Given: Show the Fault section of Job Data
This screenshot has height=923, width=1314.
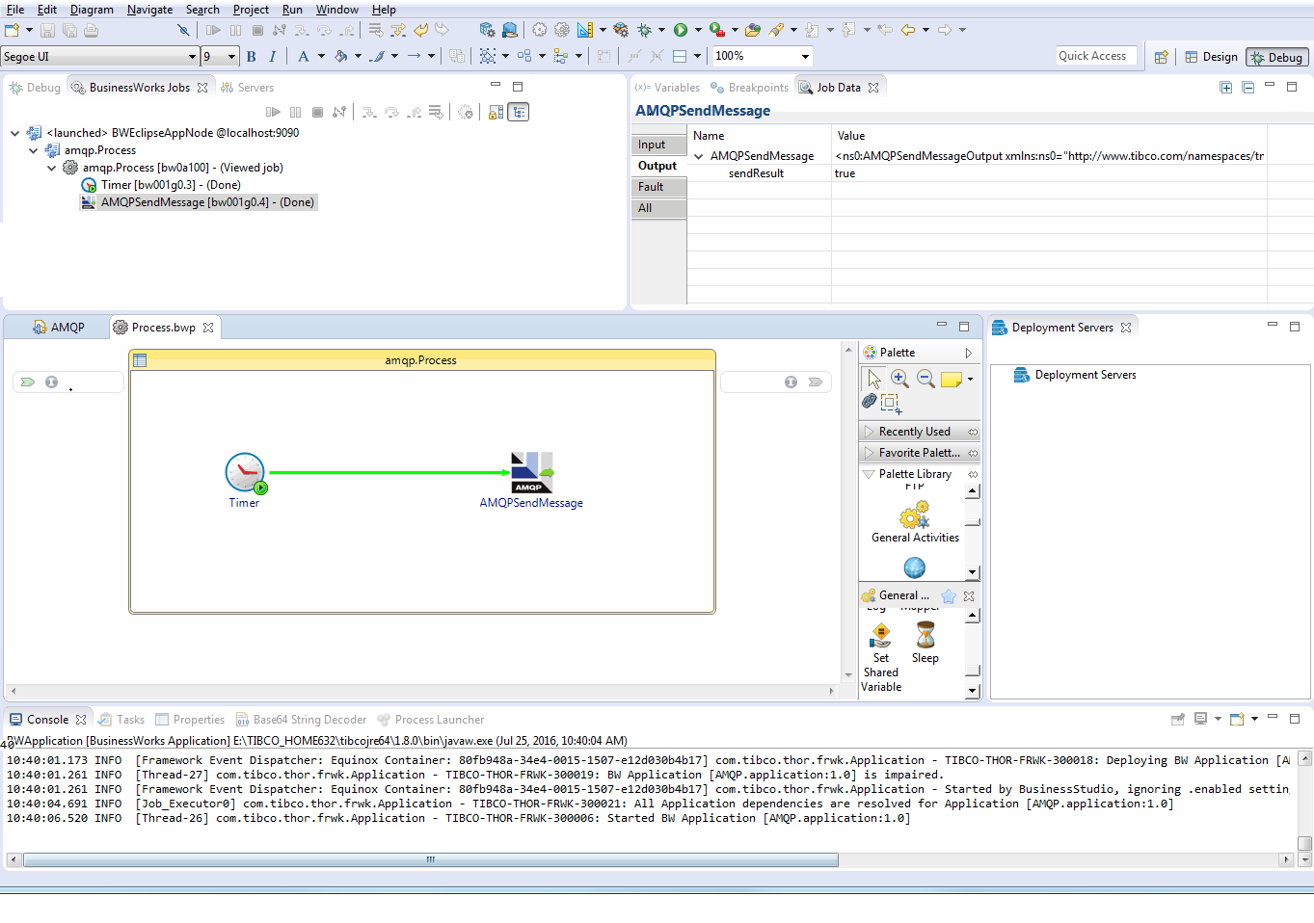Looking at the screenshot, I should coord(659,187).
